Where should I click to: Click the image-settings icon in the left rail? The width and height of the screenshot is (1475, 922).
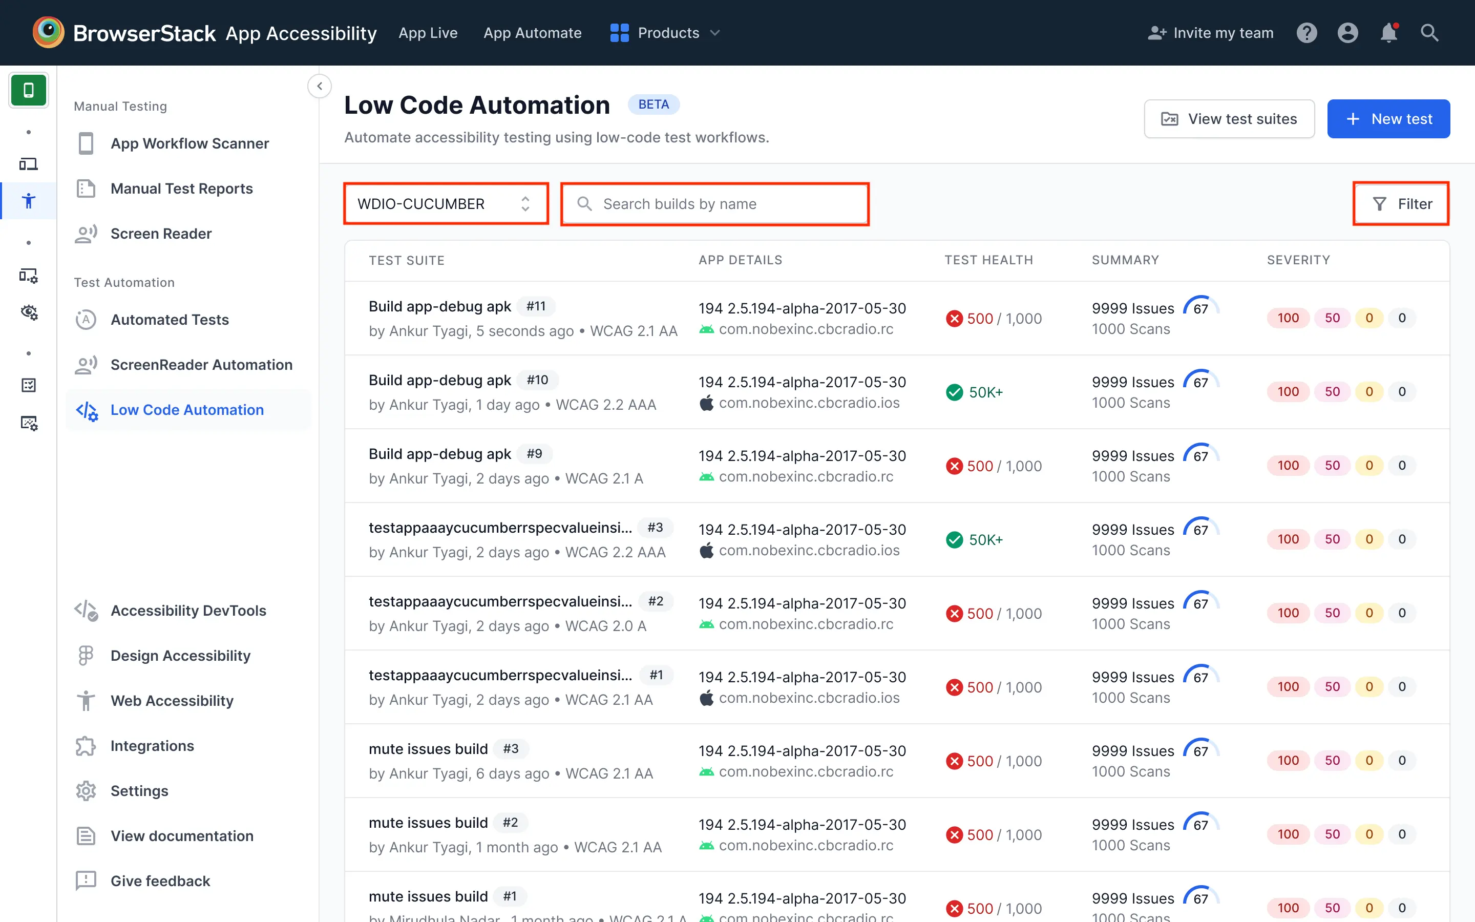29,423
